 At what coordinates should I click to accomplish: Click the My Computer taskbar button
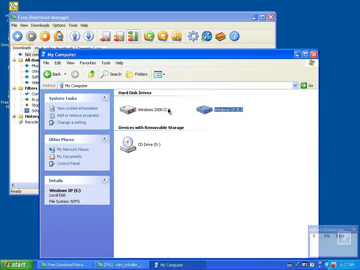178,265
